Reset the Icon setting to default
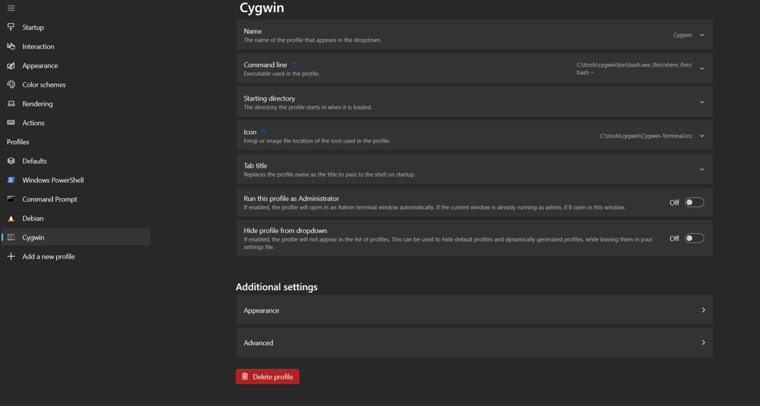 [x=263, y=132]
